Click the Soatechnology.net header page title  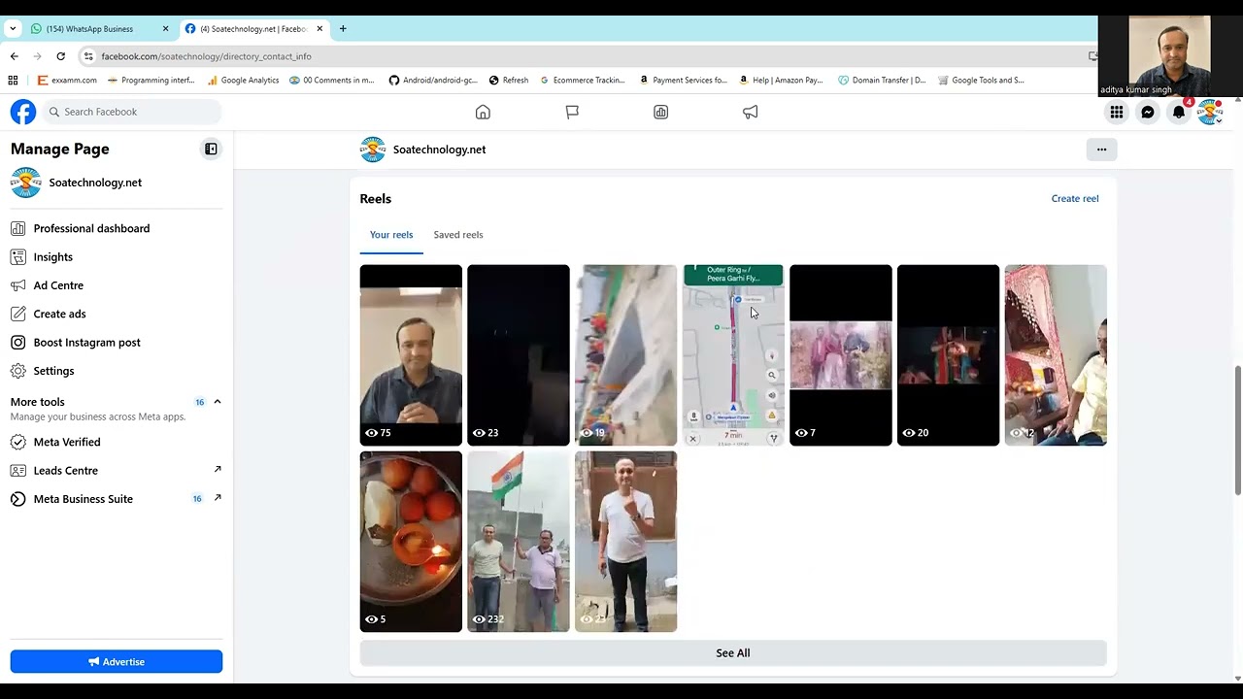pyautogui.click(x=439, y=150)
